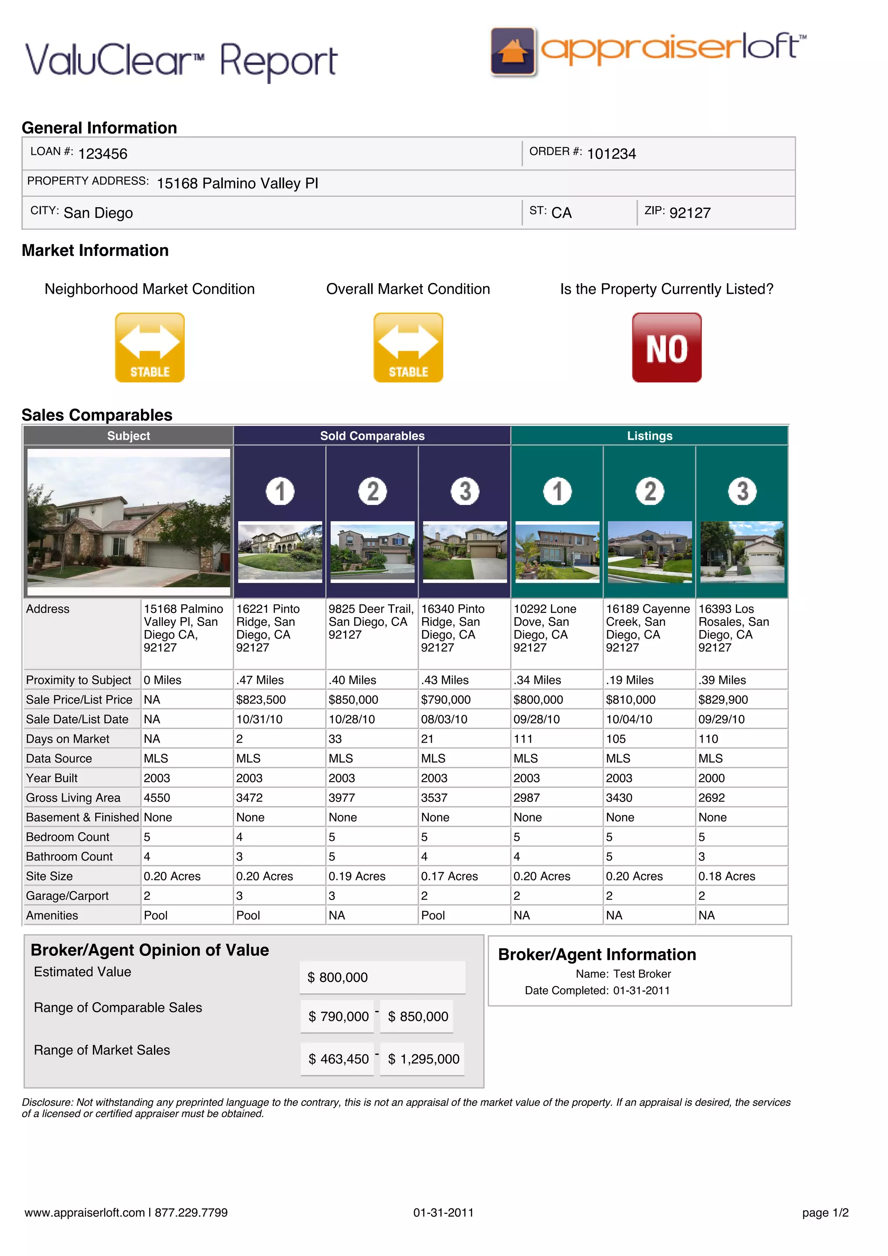Click the www.appraiserloft.com footer link

[x=85, y=1213]
